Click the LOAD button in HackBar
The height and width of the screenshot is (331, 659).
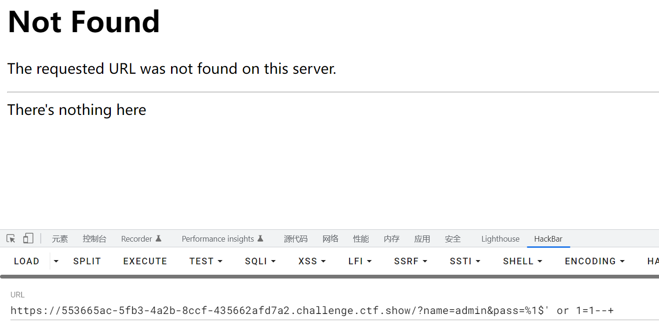point(27,261)
